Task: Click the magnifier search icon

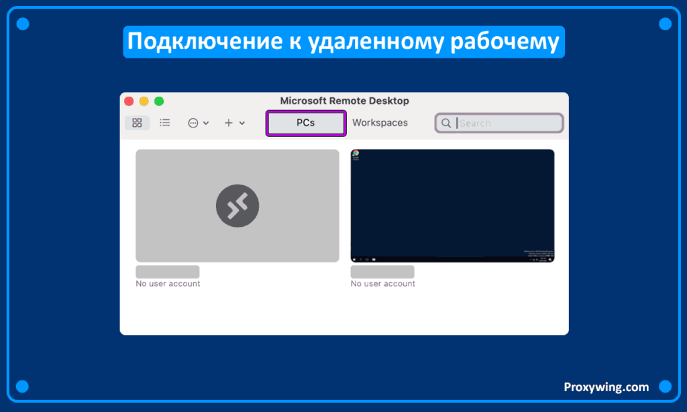Action: [x=446, y=123]
